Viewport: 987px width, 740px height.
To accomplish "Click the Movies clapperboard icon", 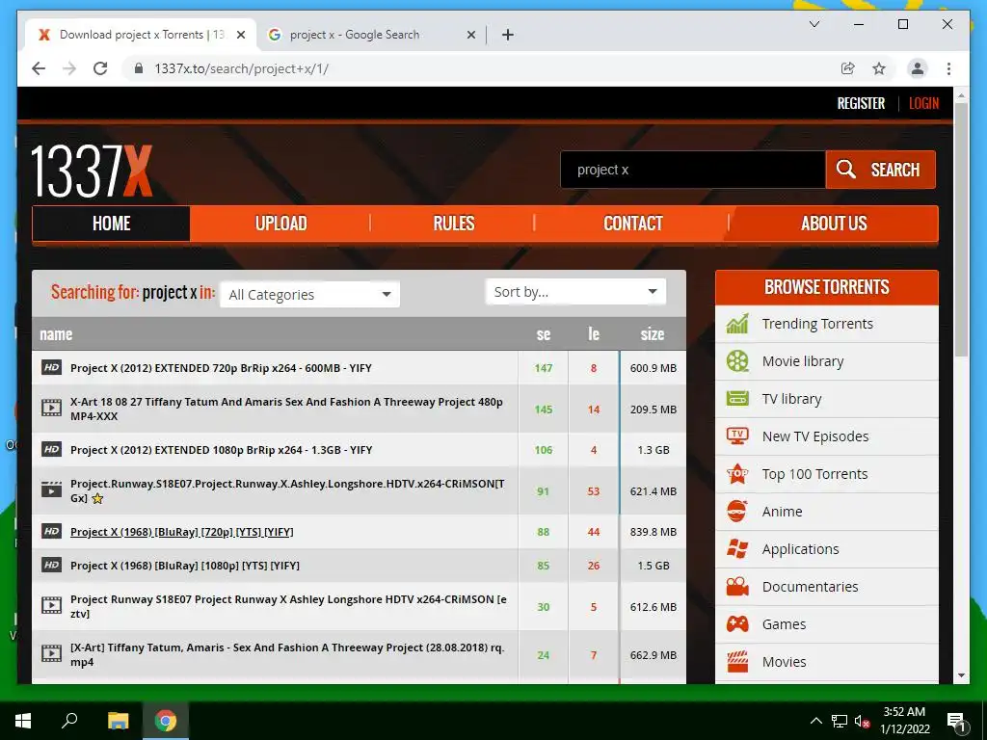I will (737, 661).
